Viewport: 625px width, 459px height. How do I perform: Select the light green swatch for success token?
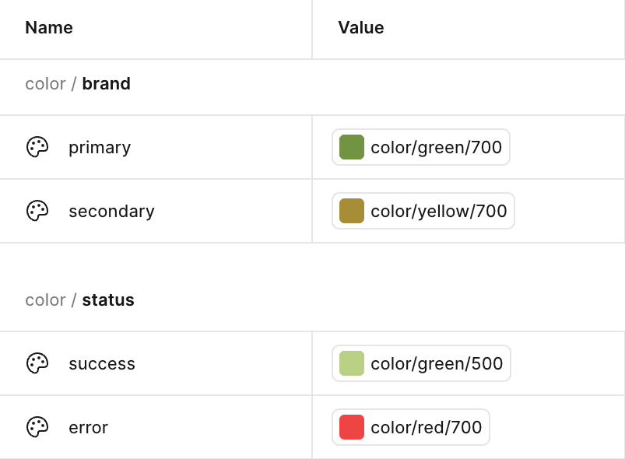click(351, 363)
